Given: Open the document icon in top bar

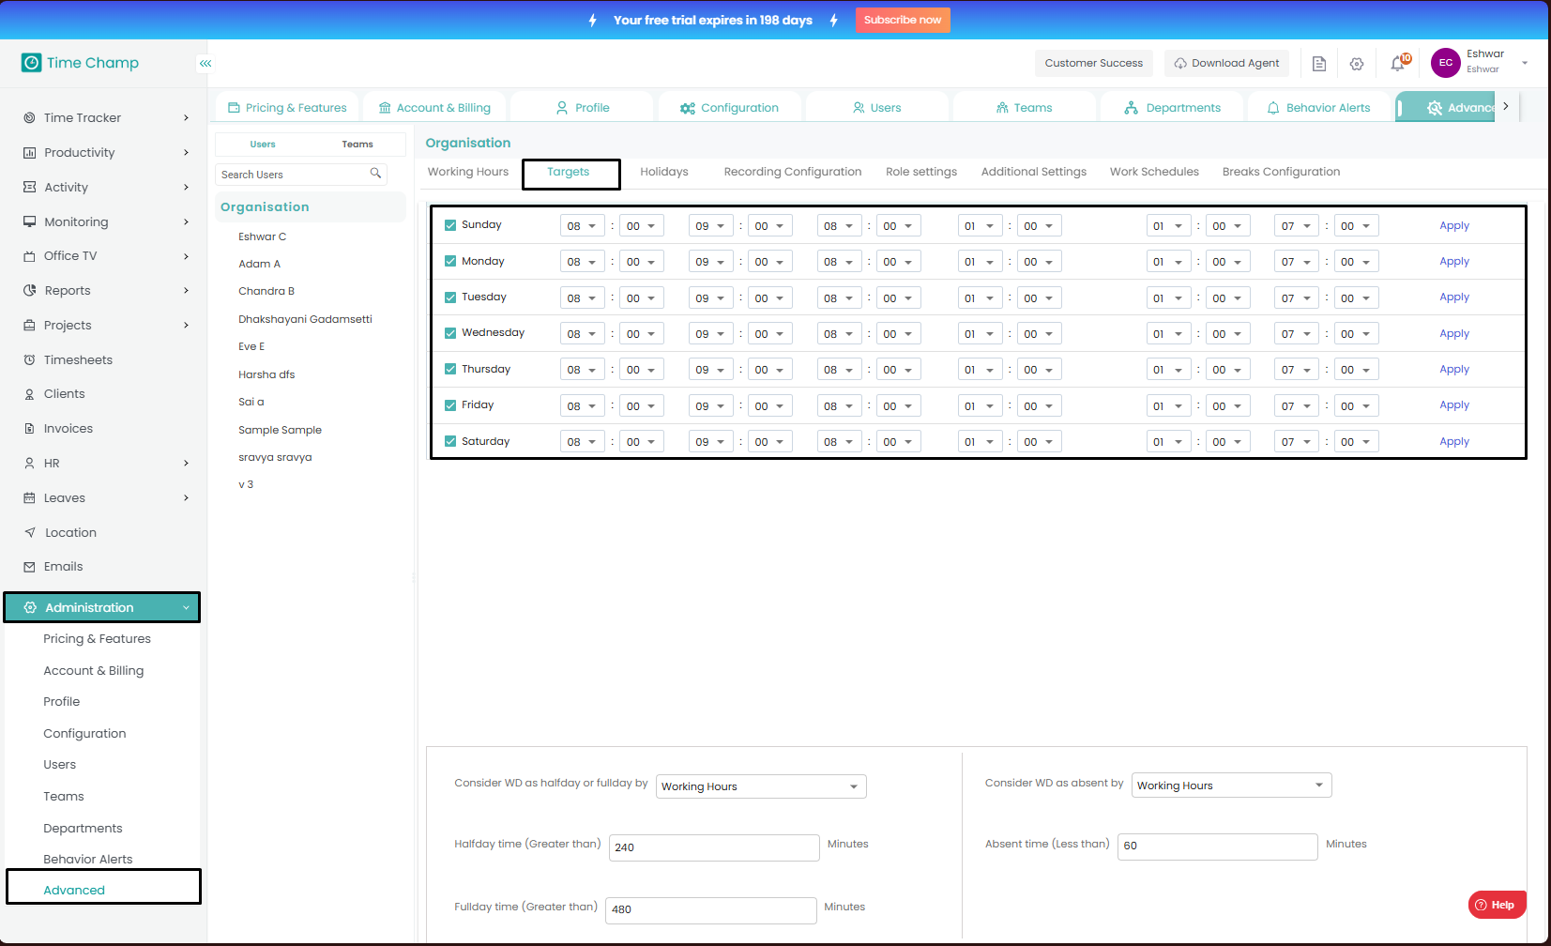Looking at the screenshot, I should click(1319, 64).
